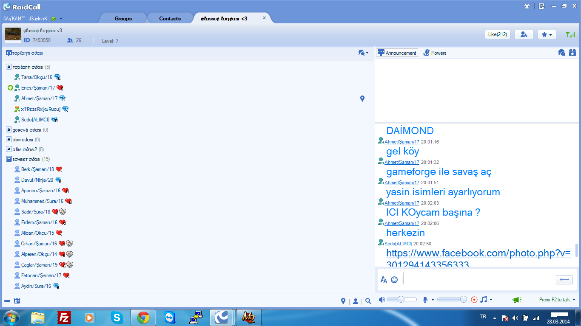Select user Fatocan/Şaman/17
This screenshot has height=326, width=581.
point(41,275)
